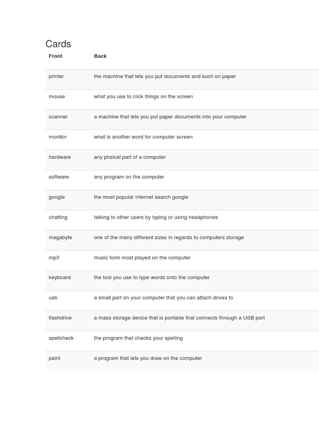This screenshot has width=319, height=426.
Task: Click the "scanner" front cell
Action: (58, 117)
